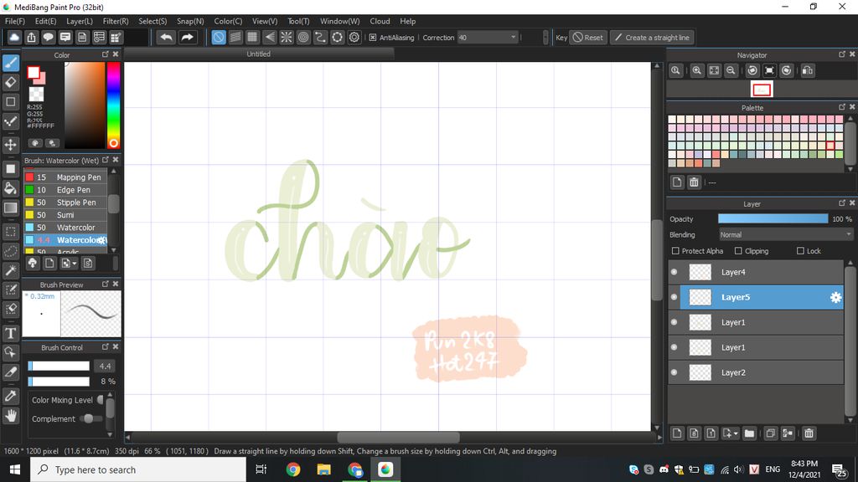Enable the layer Lock checkbox
This screenshot has width=858, height=482.
tap(800, 251)
